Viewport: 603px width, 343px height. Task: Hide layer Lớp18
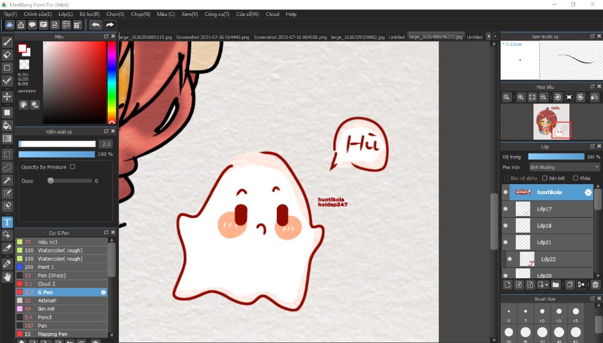506,225
